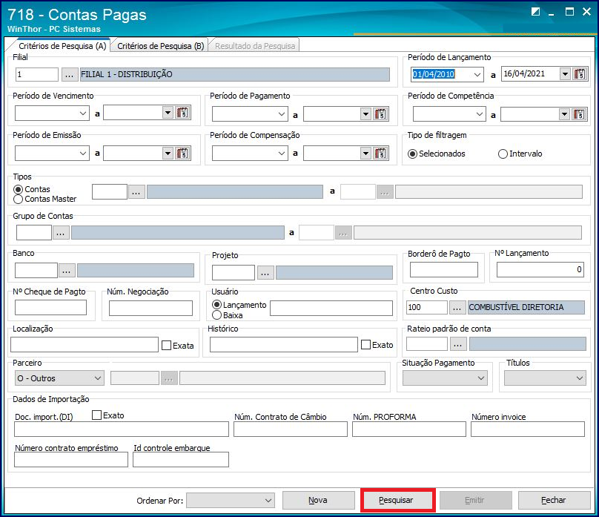This screenshot has height=517, width=599.
Task: Expand Período de Pagamento start date dropdown
Action: point(281,114)
